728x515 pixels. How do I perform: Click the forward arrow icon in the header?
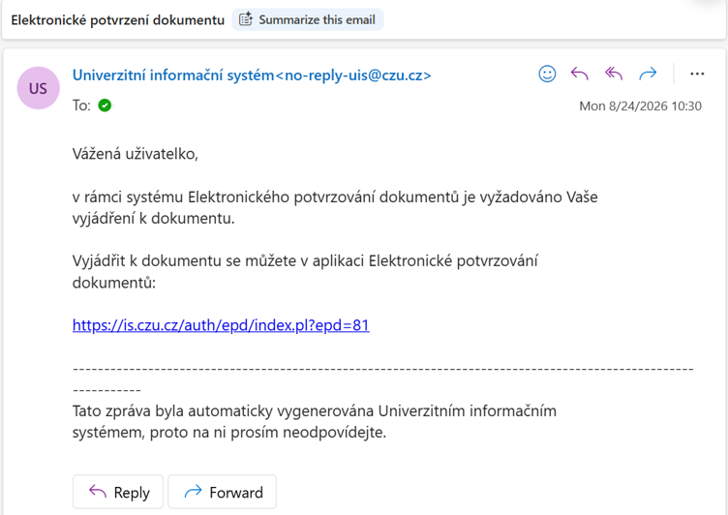click(648, 74)
